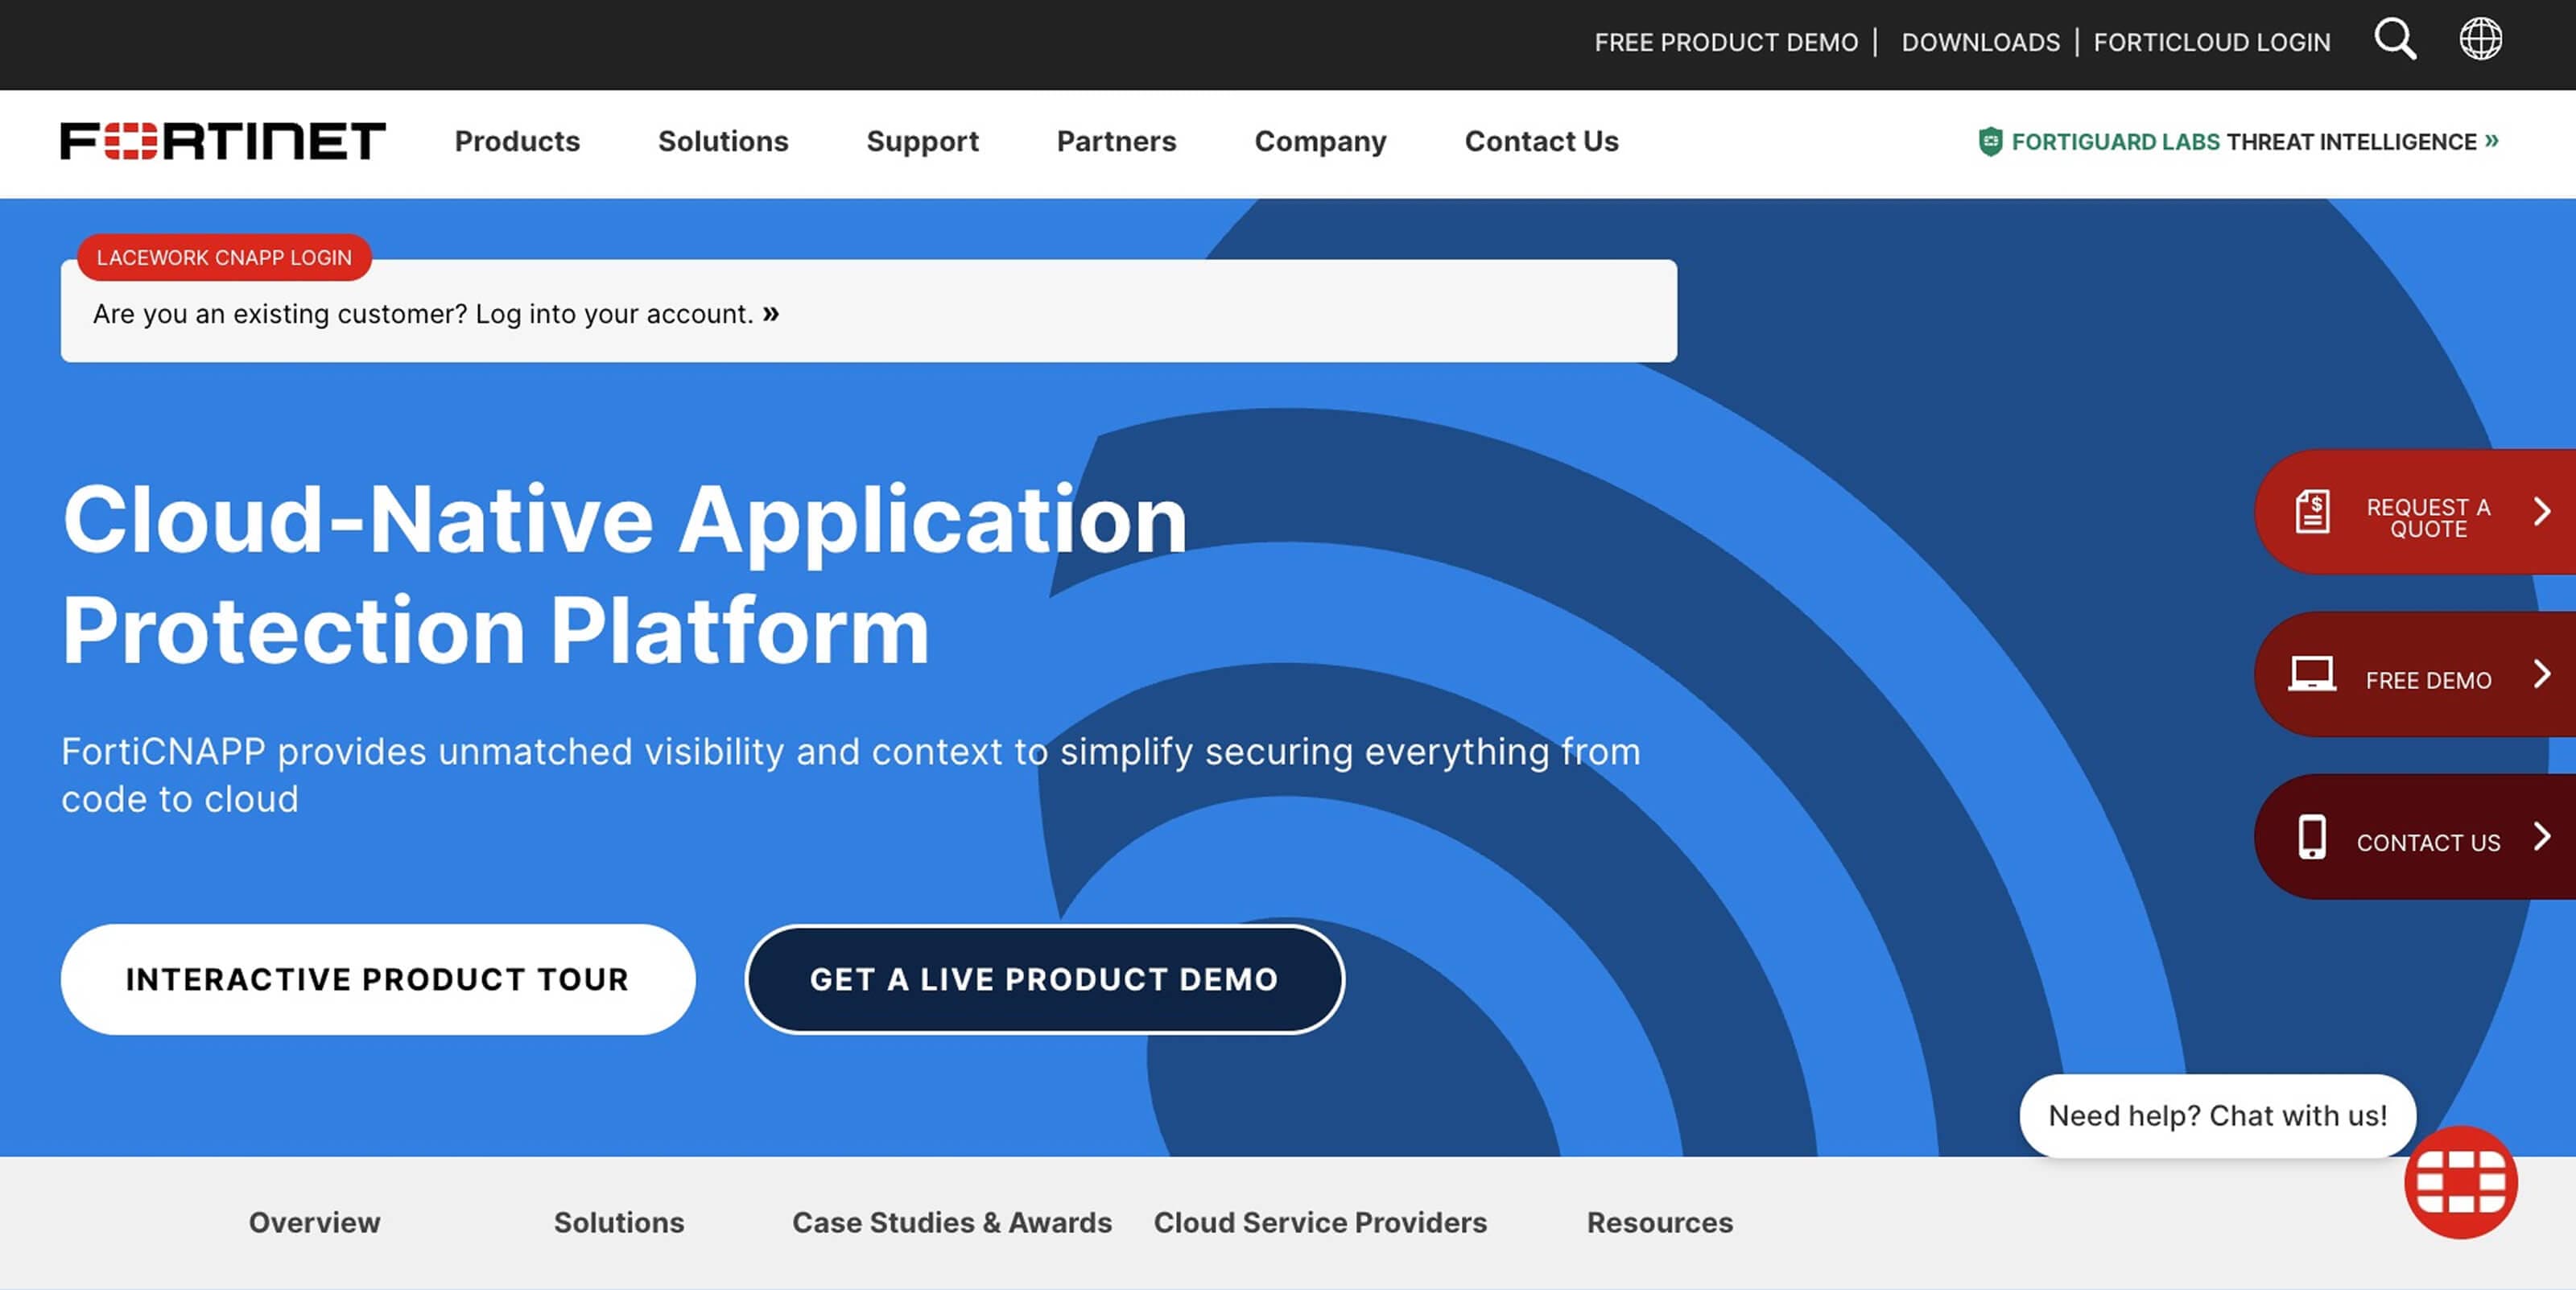Open the Solutions menu in top navigation
Image resolution: width=2576 pixels, height=1290 pixels.
pyautogui.click(x=723, y=141)
